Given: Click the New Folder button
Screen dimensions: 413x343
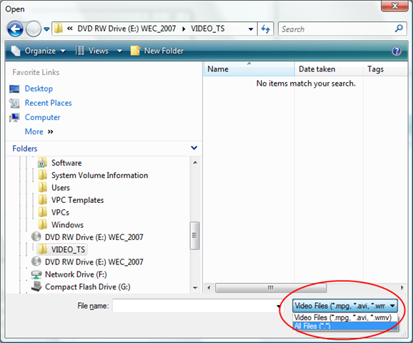Looking at the screenshot, I should (157, 51).
